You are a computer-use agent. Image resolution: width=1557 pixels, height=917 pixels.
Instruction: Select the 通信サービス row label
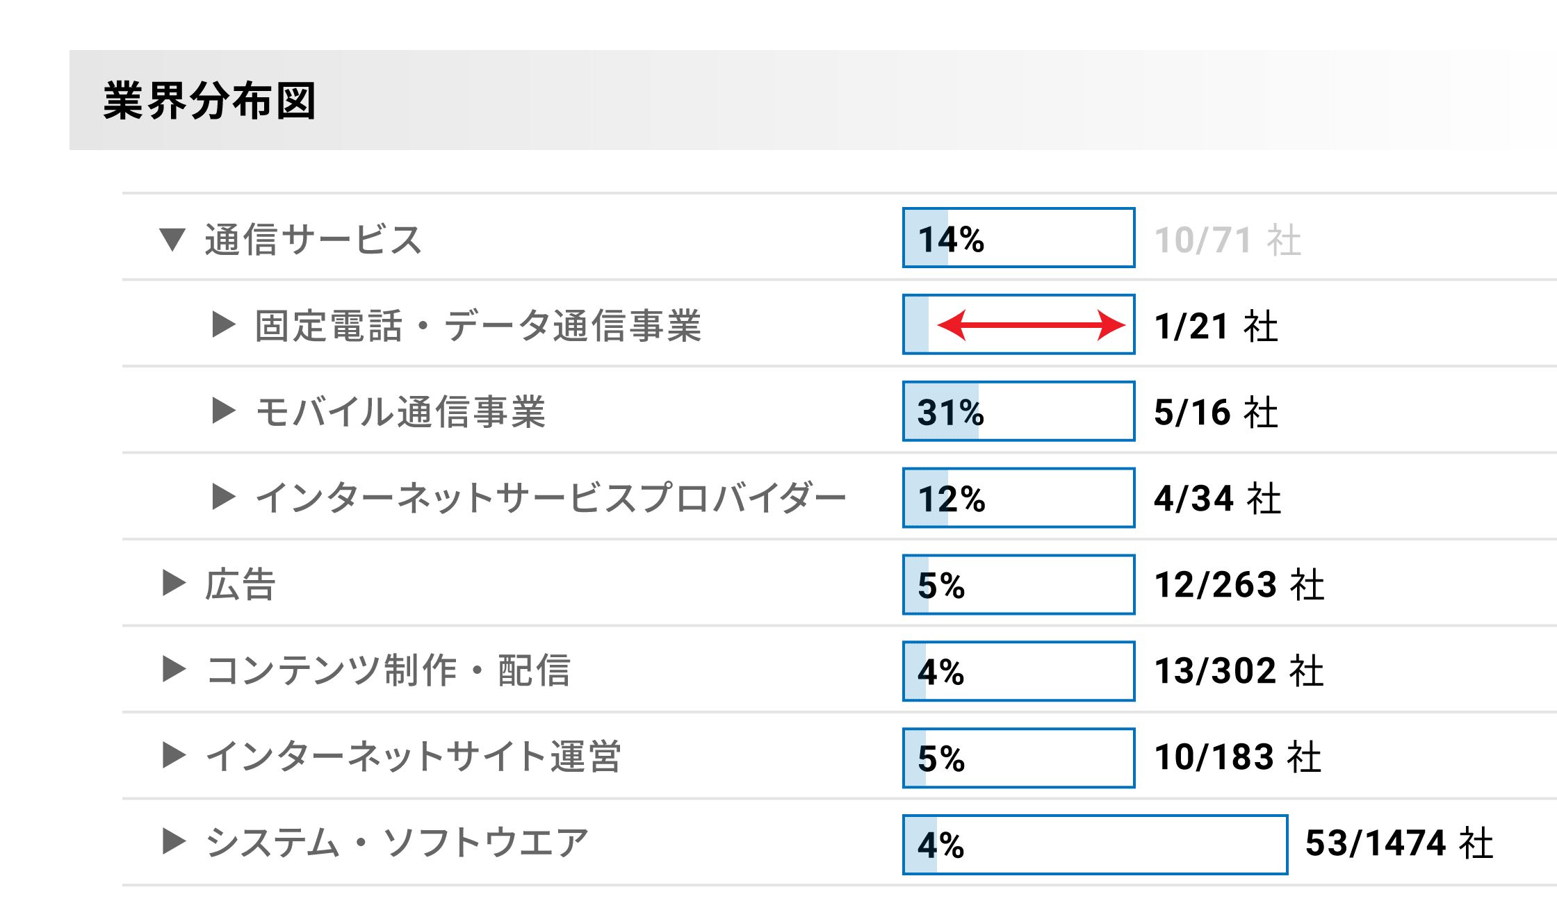click(313, 240)
